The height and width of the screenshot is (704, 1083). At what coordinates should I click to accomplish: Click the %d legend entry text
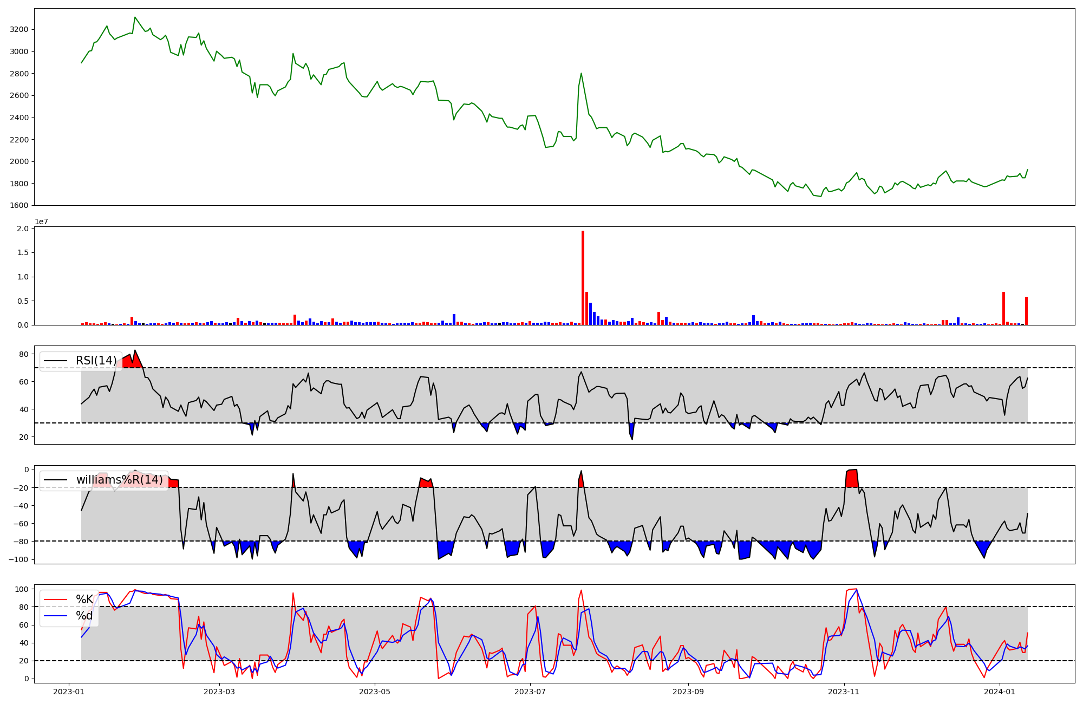(84, 616)
